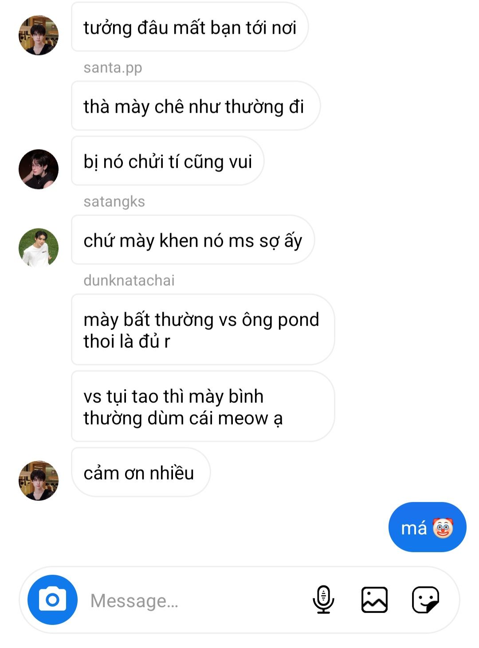Viewport: 479px width, 648px height.
Task: Select message "mày bất thường vs ông pond"
Action: [x=203, y=330]
